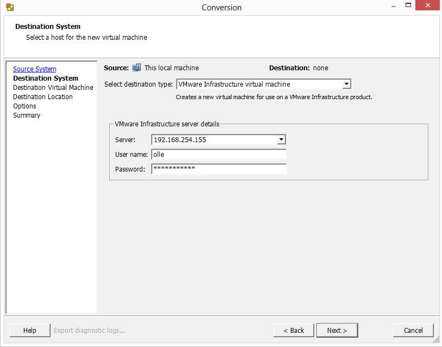Click the 'Select a host for the new virtual machine' subtitle
Viewport: 442px width, 347px height.
(86, 37)
